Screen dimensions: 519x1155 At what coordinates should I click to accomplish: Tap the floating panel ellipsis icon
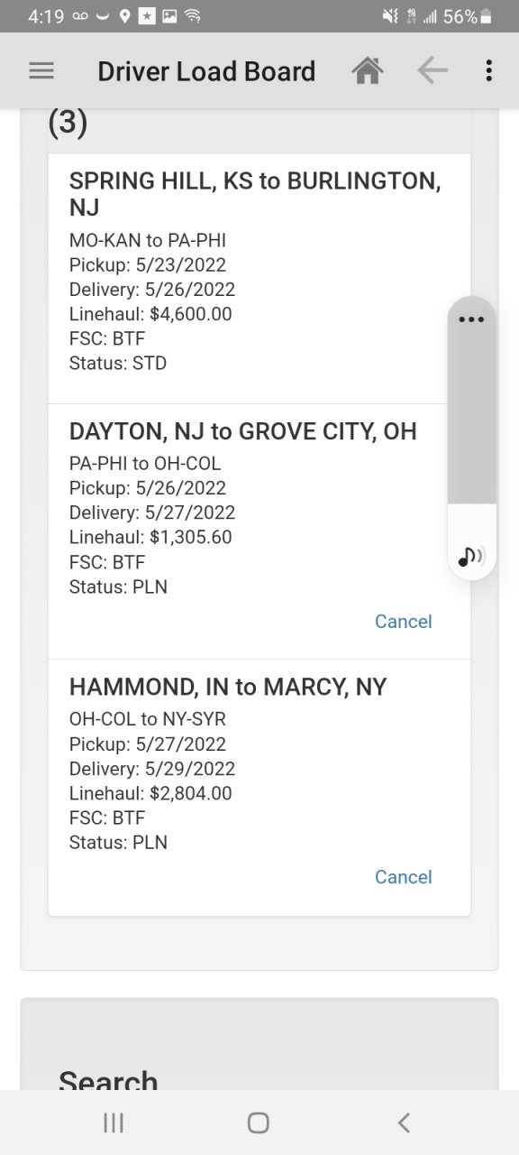click(x=471, y=319)
